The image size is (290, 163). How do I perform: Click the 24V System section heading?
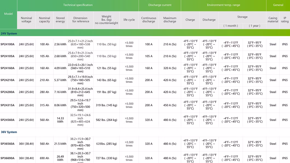9,33
